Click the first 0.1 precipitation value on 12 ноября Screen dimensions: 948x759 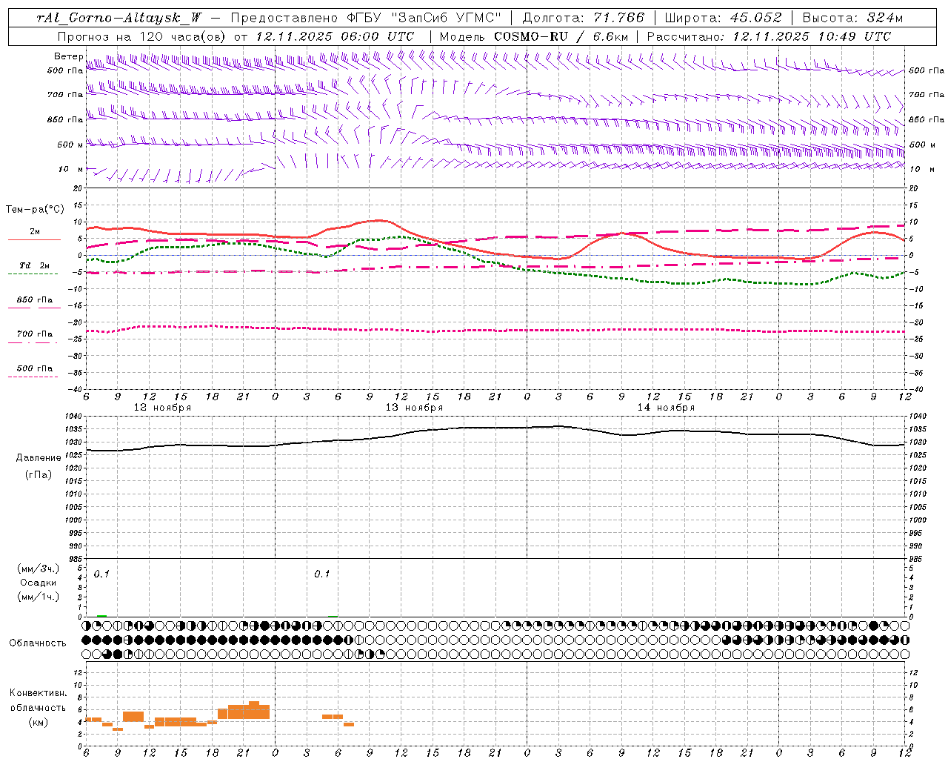tap(101, 574)
